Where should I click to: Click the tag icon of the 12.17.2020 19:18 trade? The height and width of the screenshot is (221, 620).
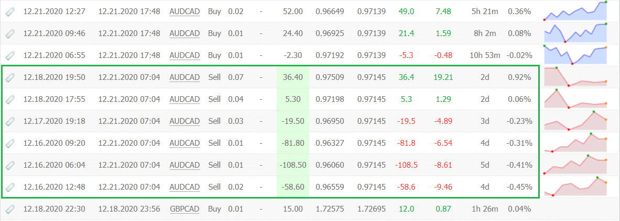click(x=9, y=121)
